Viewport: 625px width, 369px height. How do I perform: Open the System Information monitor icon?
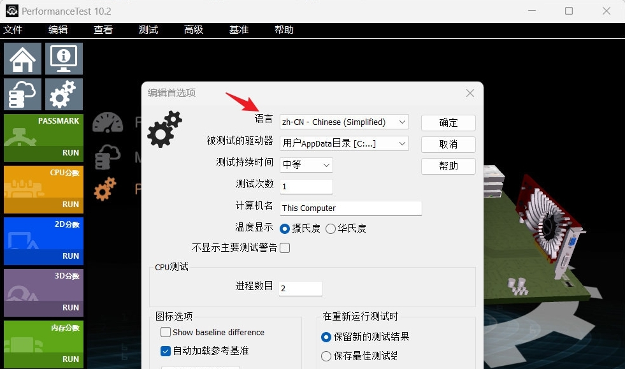(64, 59)
